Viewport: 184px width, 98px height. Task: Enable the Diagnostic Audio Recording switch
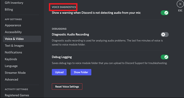pyautogui.click(x=165, y=35)
